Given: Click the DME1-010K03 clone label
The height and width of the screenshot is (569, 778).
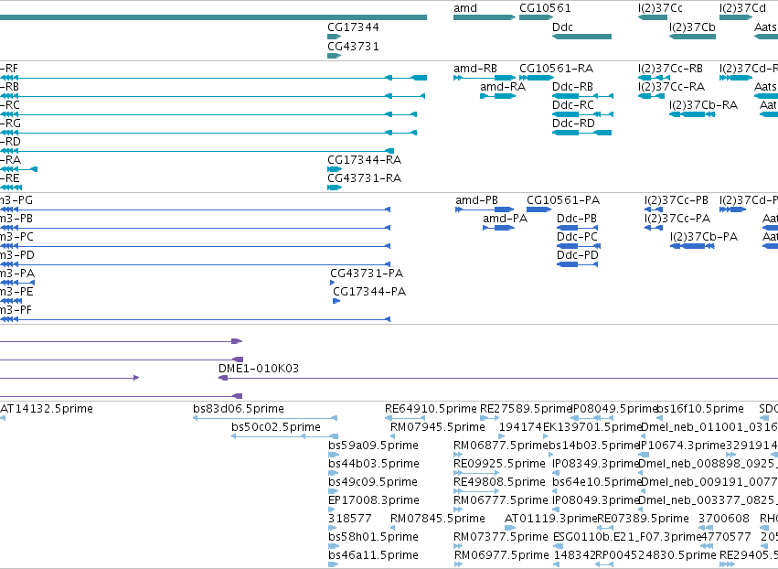Looking at the screenshot, I should [x=259, y=369].
